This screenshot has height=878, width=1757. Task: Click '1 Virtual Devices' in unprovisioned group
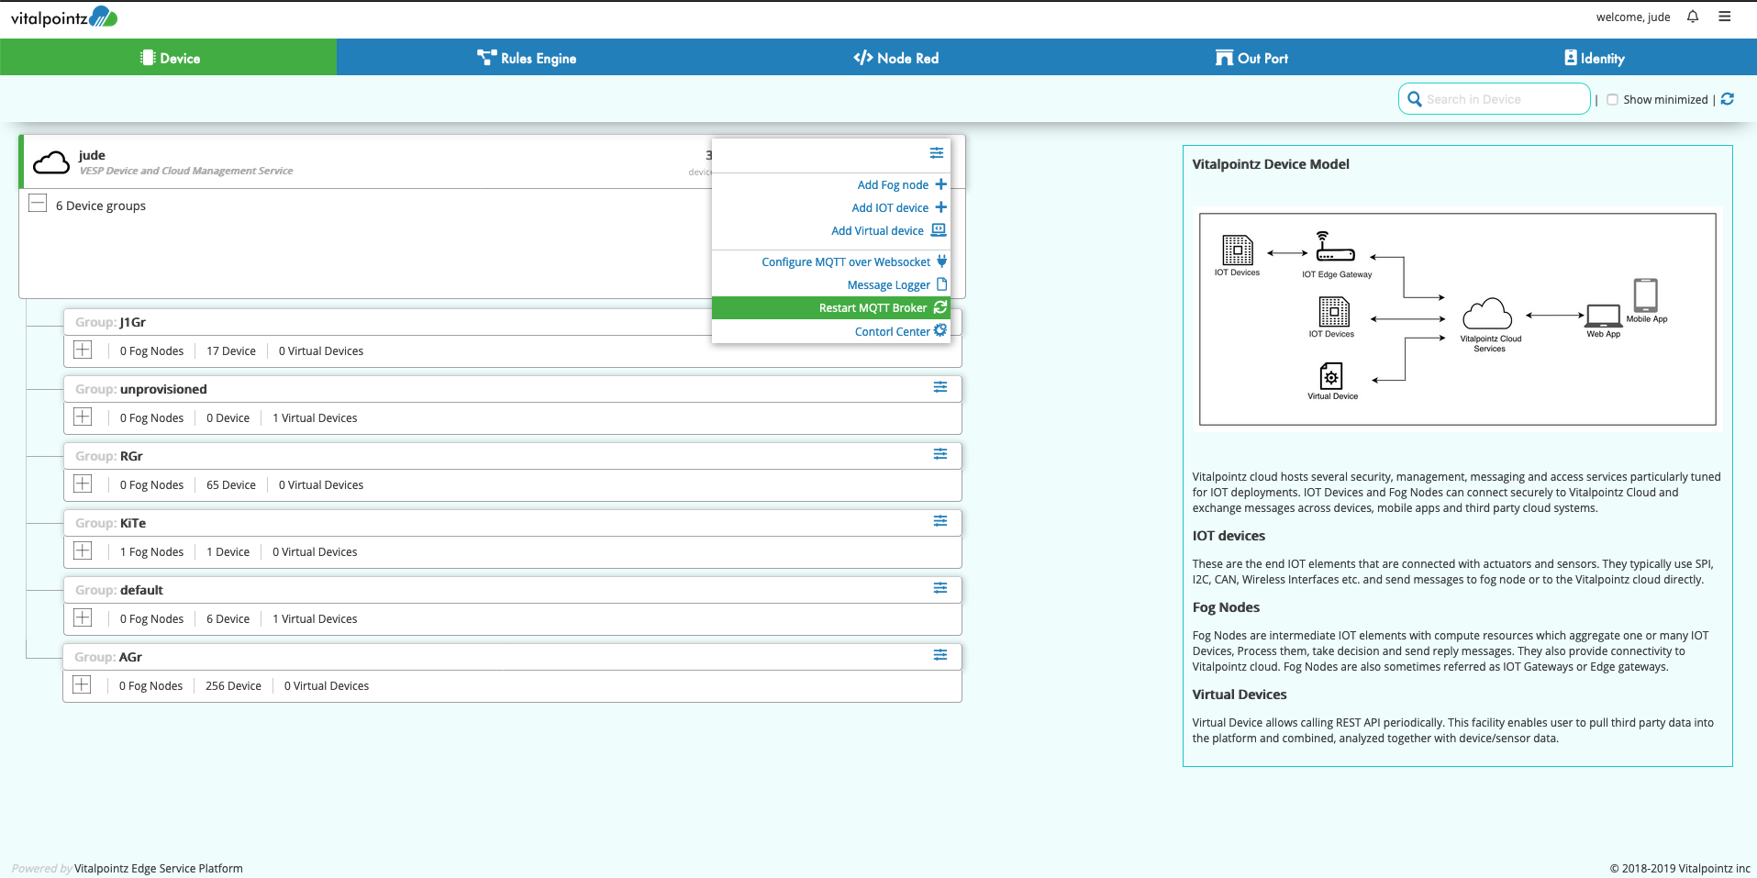click(315, 418)
